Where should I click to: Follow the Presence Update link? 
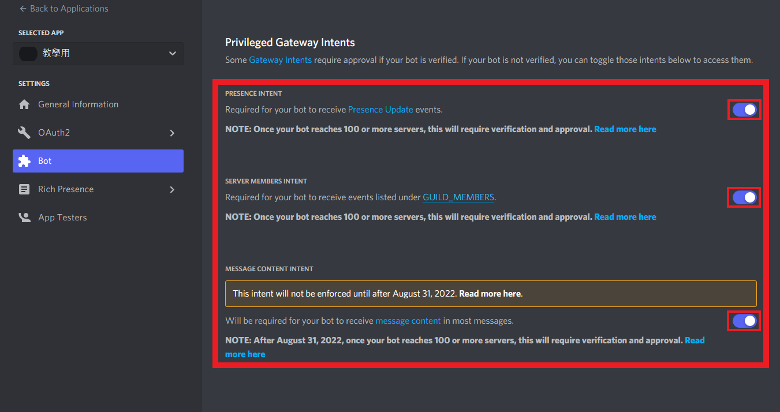[x=380, y=110]
